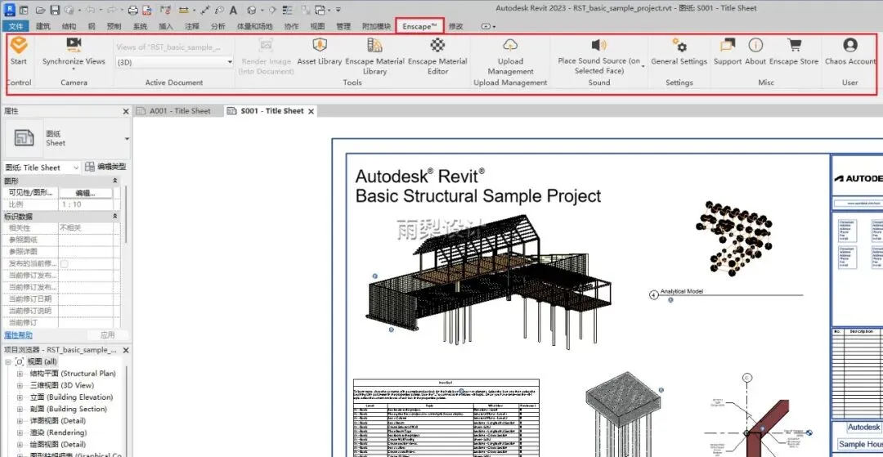Click the Open folder icon in quick access
This screenshot has height=457, width=883.
41,10
